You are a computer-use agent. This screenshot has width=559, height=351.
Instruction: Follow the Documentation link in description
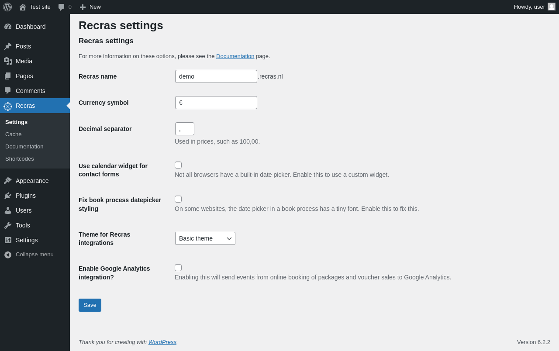235,56
